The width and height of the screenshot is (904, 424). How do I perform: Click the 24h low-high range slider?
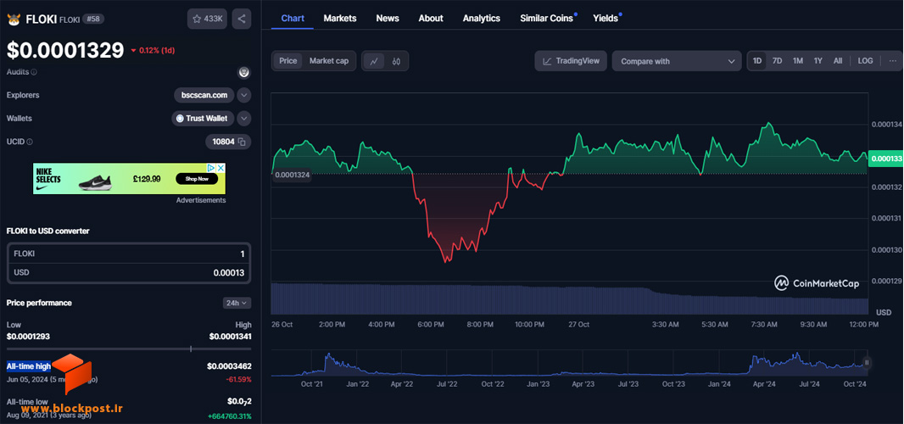(129, 349)
